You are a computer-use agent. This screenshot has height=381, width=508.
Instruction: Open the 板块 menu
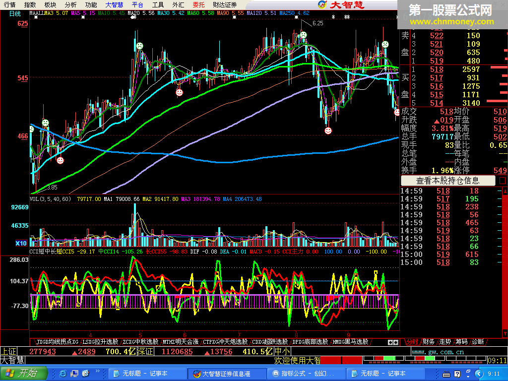(x=50, y=5)
